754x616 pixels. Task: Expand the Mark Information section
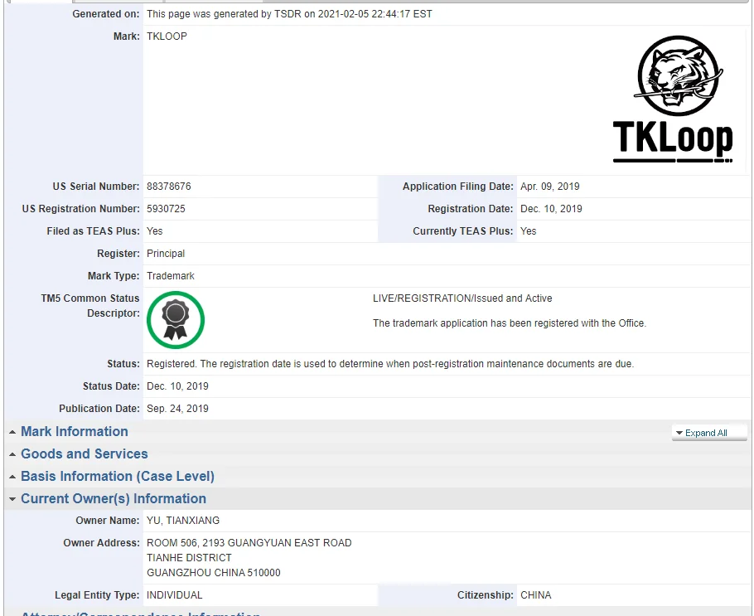point(74,431)
